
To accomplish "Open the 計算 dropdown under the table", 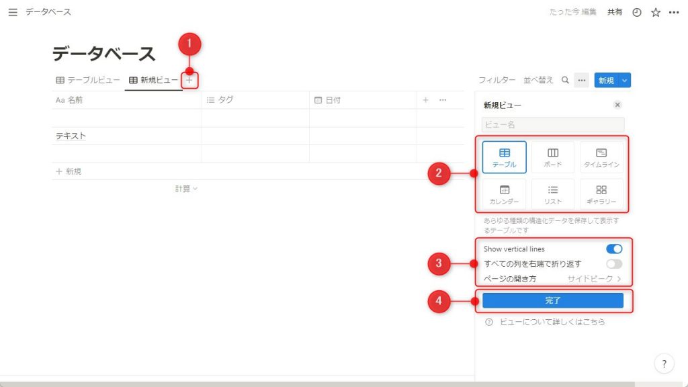I will [x=186, y=189].
